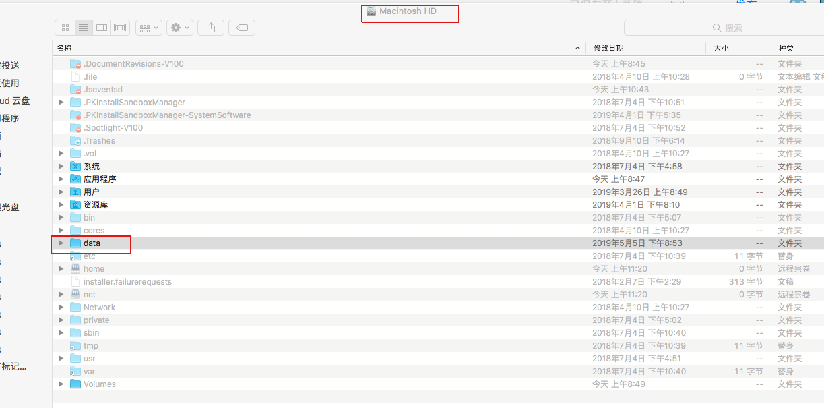Click the 替身 kind in tmp row

(786, 346)
